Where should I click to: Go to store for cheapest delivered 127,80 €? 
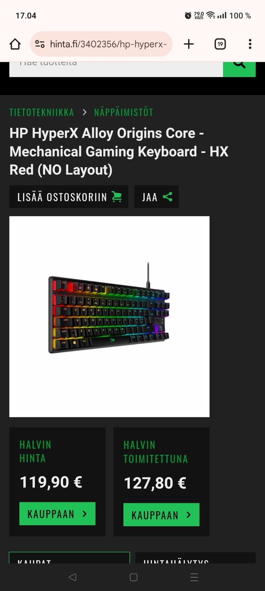pos(161,515)
